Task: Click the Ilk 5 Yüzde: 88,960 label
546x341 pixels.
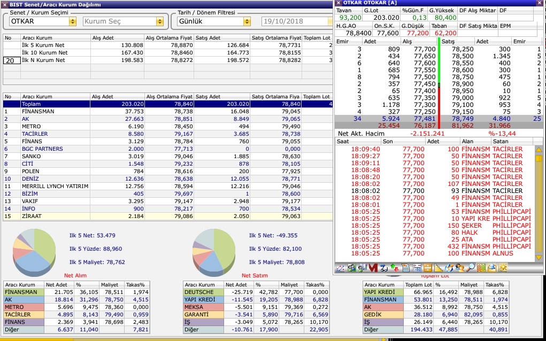Action: click(96, 249)
